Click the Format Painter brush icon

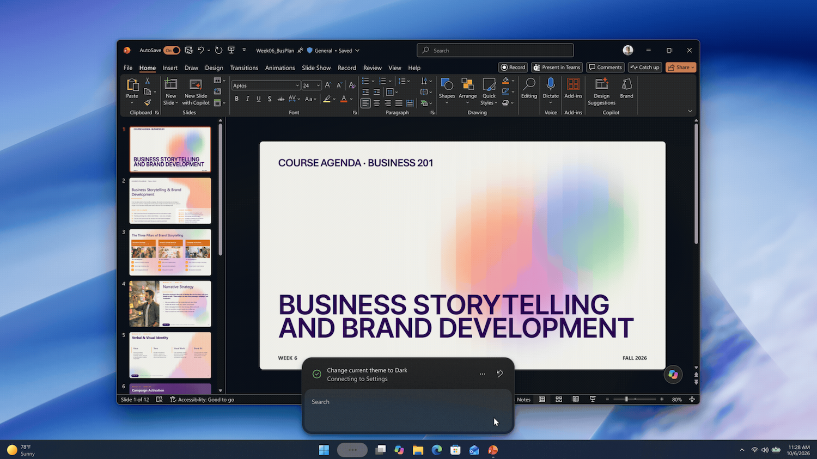[x=147, y=102]
